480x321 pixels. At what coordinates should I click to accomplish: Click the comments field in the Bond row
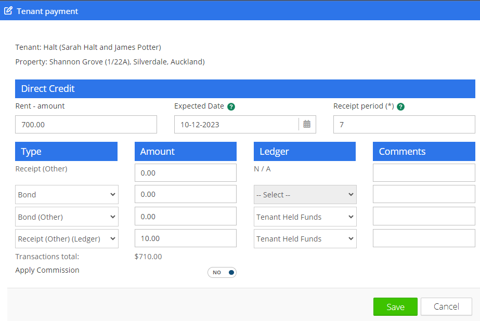coord(424,194)
